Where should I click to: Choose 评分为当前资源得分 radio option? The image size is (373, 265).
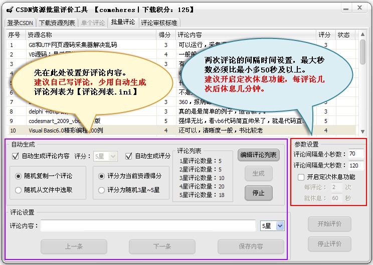[102, 176]
